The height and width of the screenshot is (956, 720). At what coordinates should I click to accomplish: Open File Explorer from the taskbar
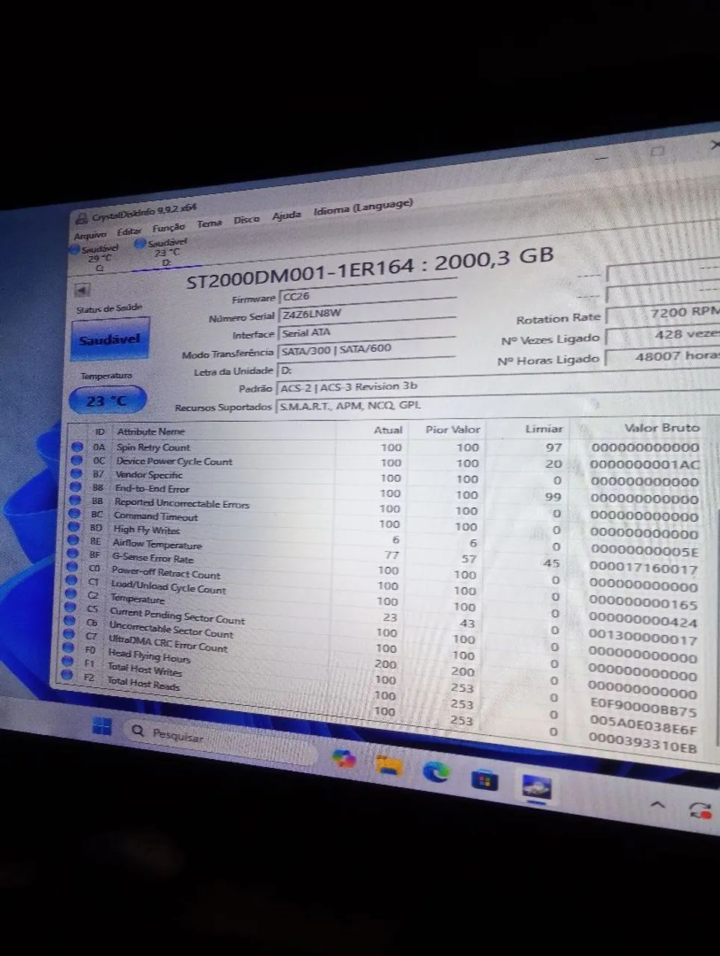pos(389,766)
